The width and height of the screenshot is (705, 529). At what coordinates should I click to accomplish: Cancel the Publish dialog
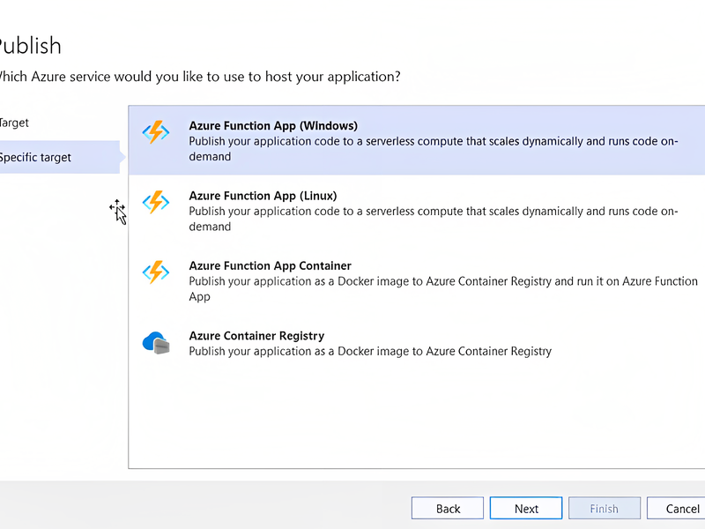[x=677, y=509]
